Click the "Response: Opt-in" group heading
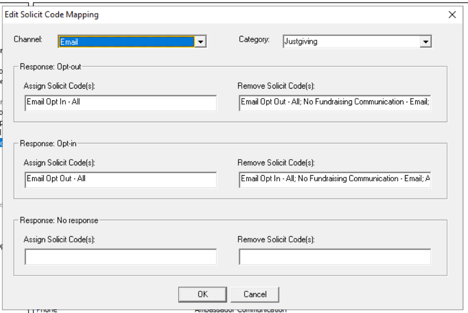Image resolution: width=468 pixels, height=313 pixels. coord(49,143)
